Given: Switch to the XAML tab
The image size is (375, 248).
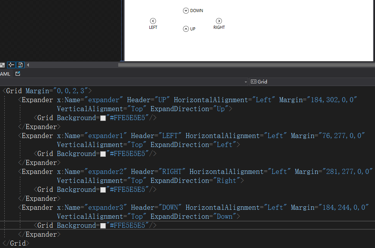Looking at the screenshot, I should coord(5,74).
